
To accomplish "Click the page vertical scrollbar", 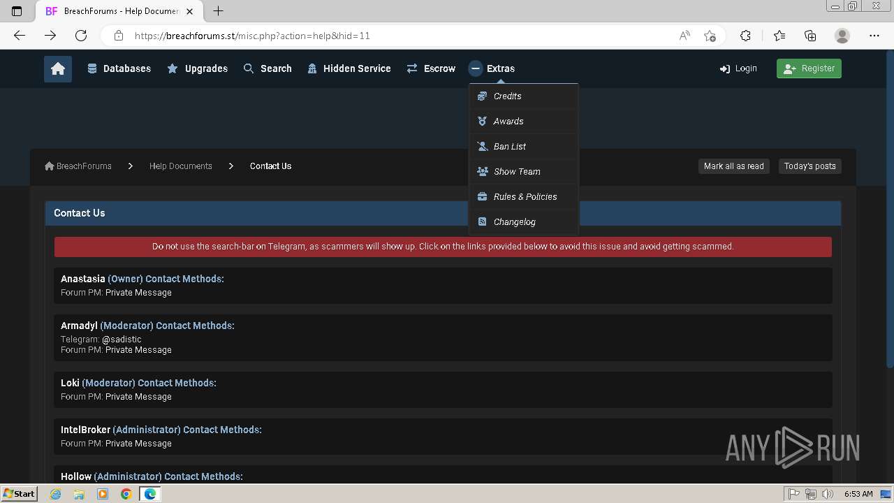I will pos(889,210).
